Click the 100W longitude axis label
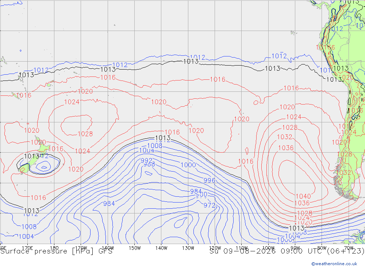The image size is (365, 267). click(268, 248)
